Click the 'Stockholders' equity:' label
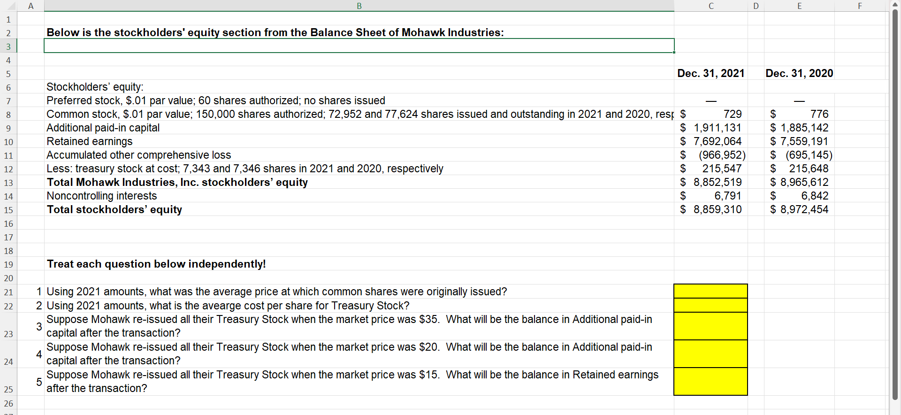901x415 pixels. click(95, 87)
